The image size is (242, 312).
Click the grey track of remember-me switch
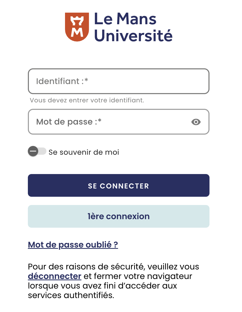pyautogui.click(x=42, y=151)
